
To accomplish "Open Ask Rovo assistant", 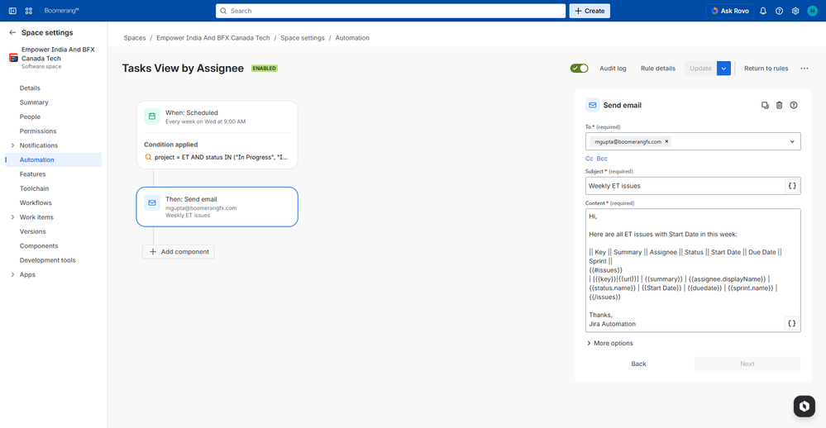I will 729,11.
